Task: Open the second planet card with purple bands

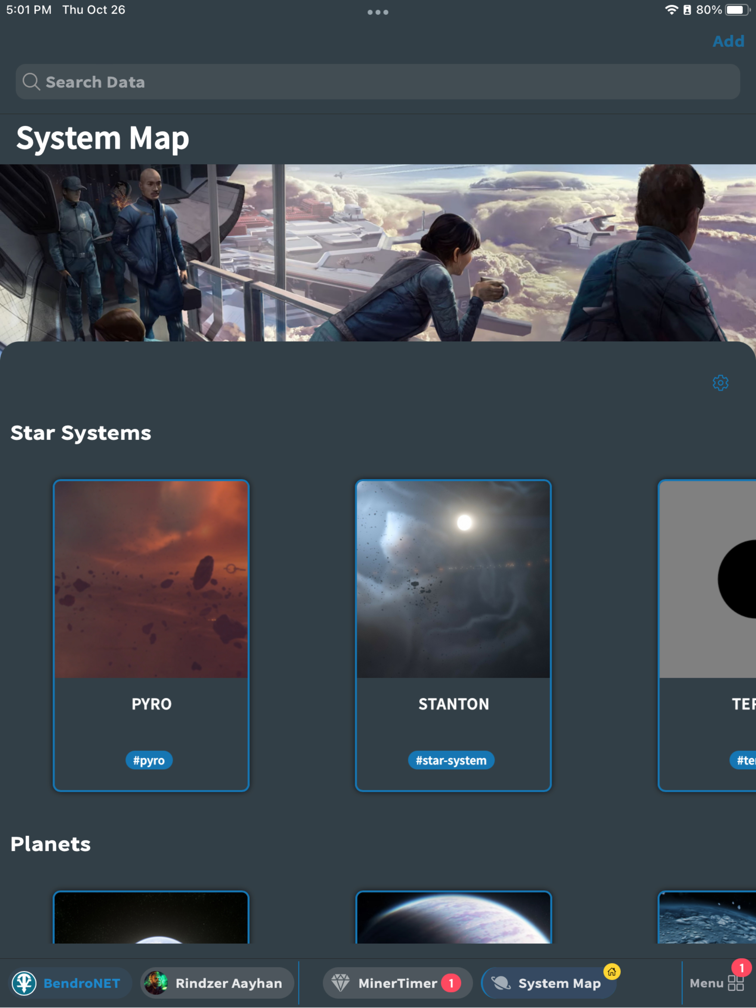Action: click(x=453, y=917)
